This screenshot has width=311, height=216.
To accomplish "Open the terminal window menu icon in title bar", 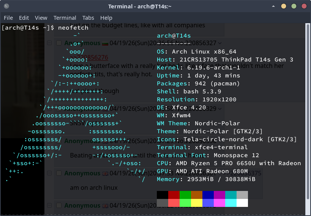I will click(x=6, y=6).
